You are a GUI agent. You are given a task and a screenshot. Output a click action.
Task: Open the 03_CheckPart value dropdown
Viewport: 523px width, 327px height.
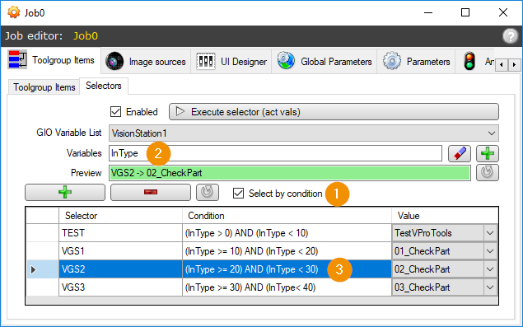pos(490,287)
